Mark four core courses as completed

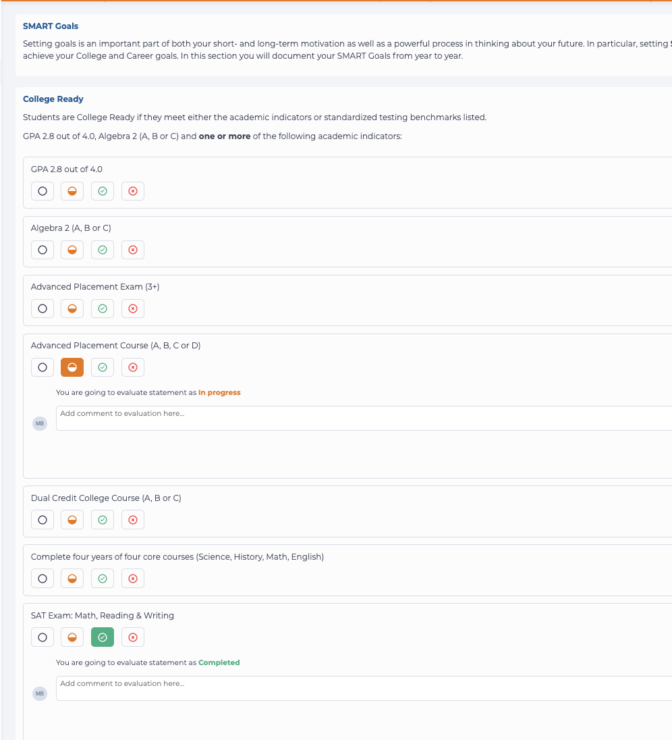[103, 579]
